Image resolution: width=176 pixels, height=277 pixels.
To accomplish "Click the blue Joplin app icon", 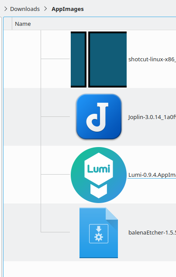I will click(x=99, y=116).
